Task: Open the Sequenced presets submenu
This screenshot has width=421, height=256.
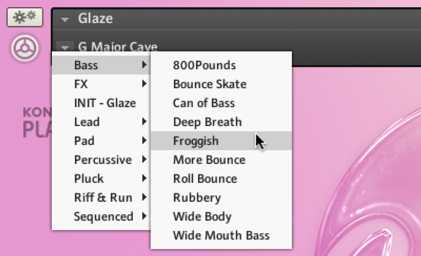Action: (104, 216)
